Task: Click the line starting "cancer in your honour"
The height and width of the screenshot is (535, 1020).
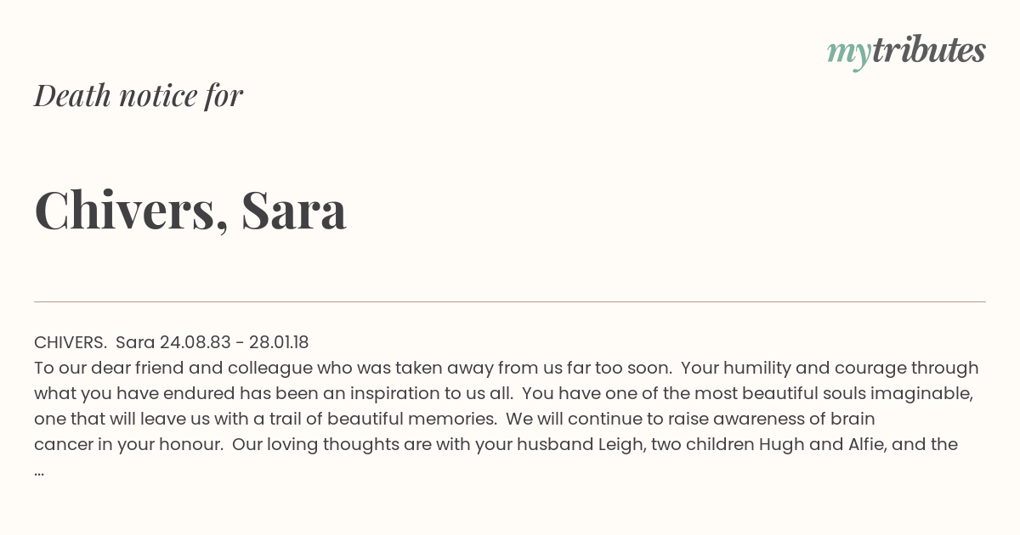Action: point(496,444)
